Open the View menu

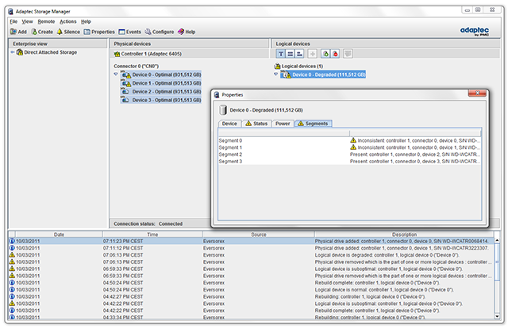(x=27, y=21)
